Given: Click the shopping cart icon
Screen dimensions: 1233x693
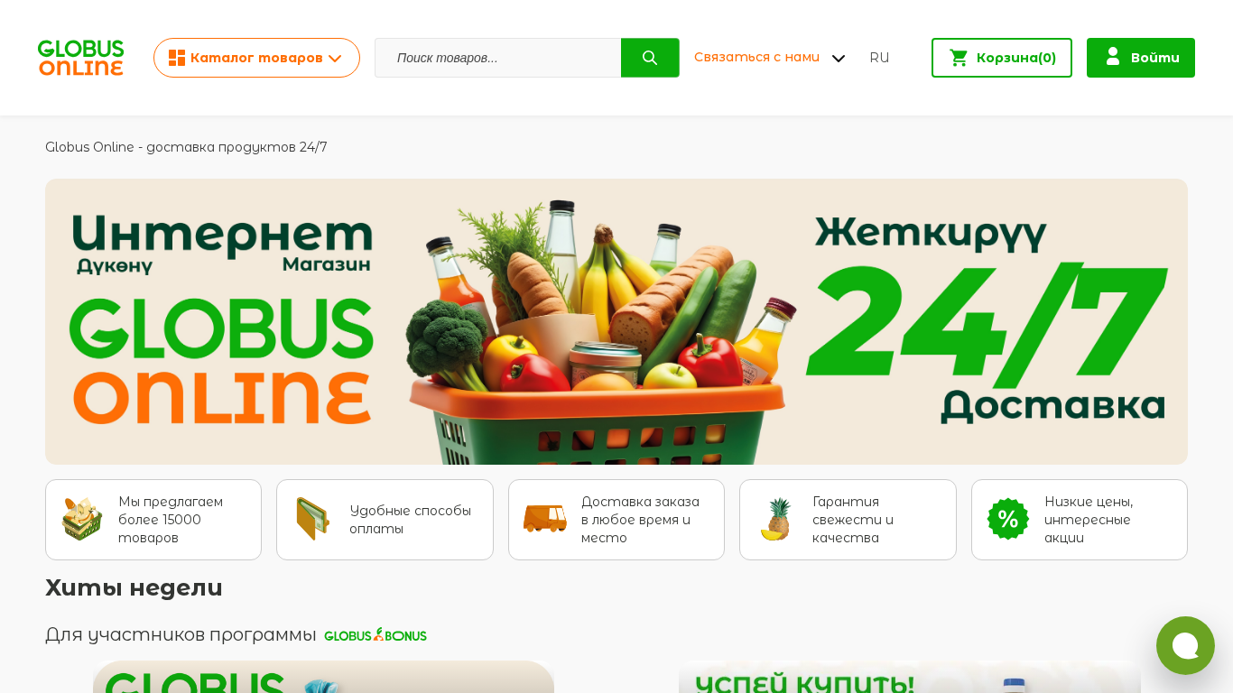Looking at the screenshot, I should click(959, 58).
